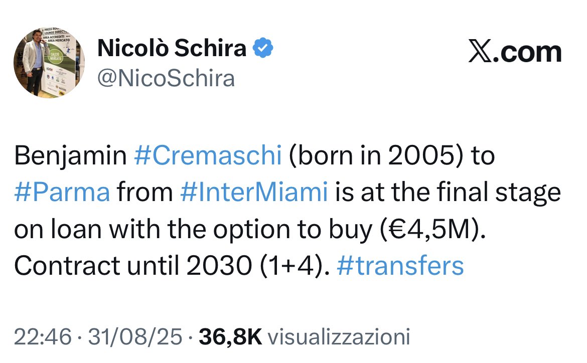Open the Nicolò Schira display name
The image size is (587, 363).
click(x=172, y=48)
